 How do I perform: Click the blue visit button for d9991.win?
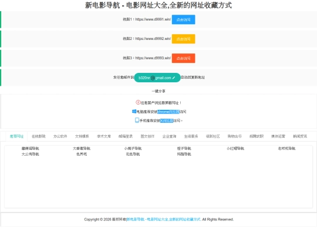[x=183, y=19]
